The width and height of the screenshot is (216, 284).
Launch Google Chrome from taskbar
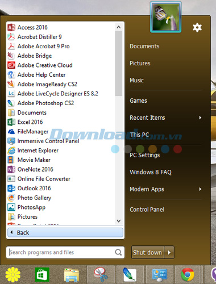click(188, 274)
